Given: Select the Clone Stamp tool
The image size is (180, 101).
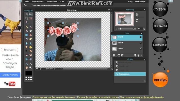Looking at the screenshot, I should tap(31, 35).
